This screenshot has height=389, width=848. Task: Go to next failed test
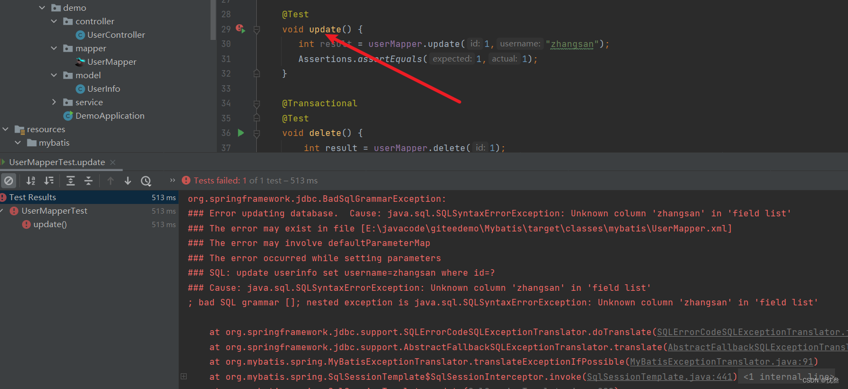click(x=128, y=181)
